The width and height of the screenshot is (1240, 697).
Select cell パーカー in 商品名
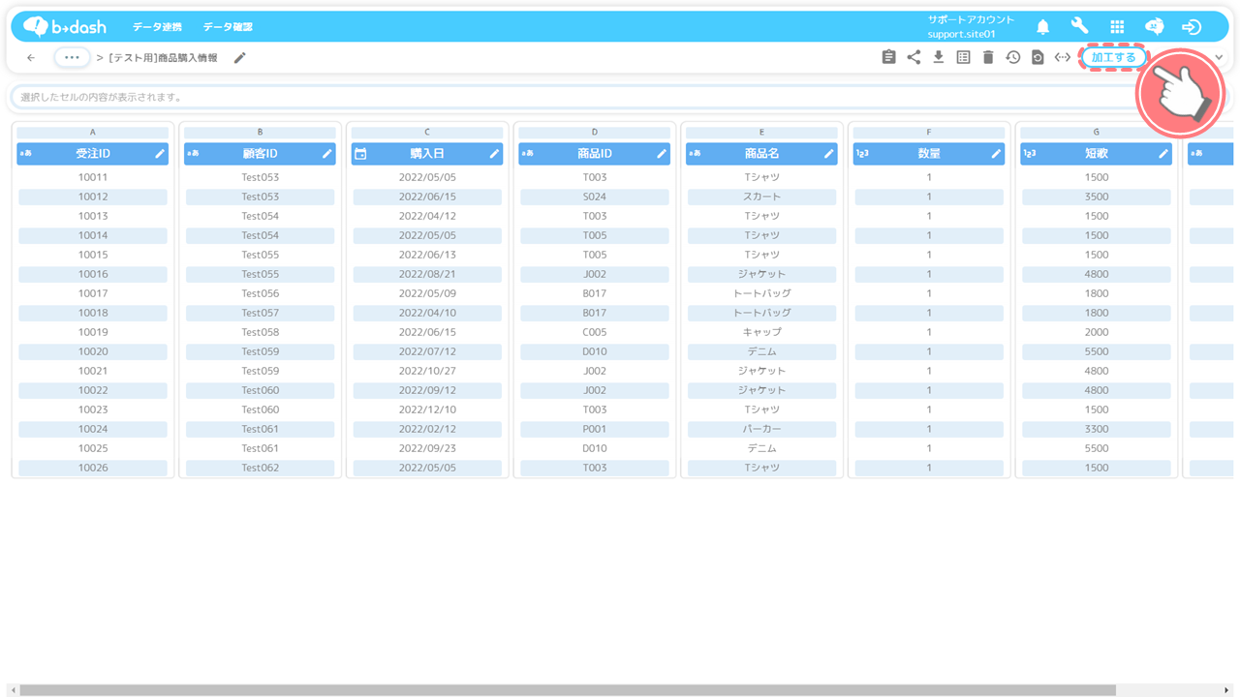click(761, 429)
